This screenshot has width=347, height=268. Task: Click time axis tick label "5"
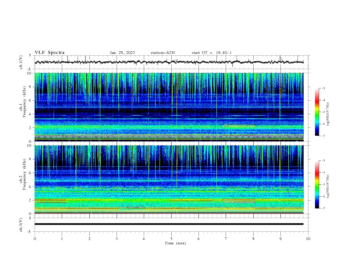click(171, 239)
